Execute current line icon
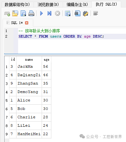Screen dimensions: 126x142 49,13
